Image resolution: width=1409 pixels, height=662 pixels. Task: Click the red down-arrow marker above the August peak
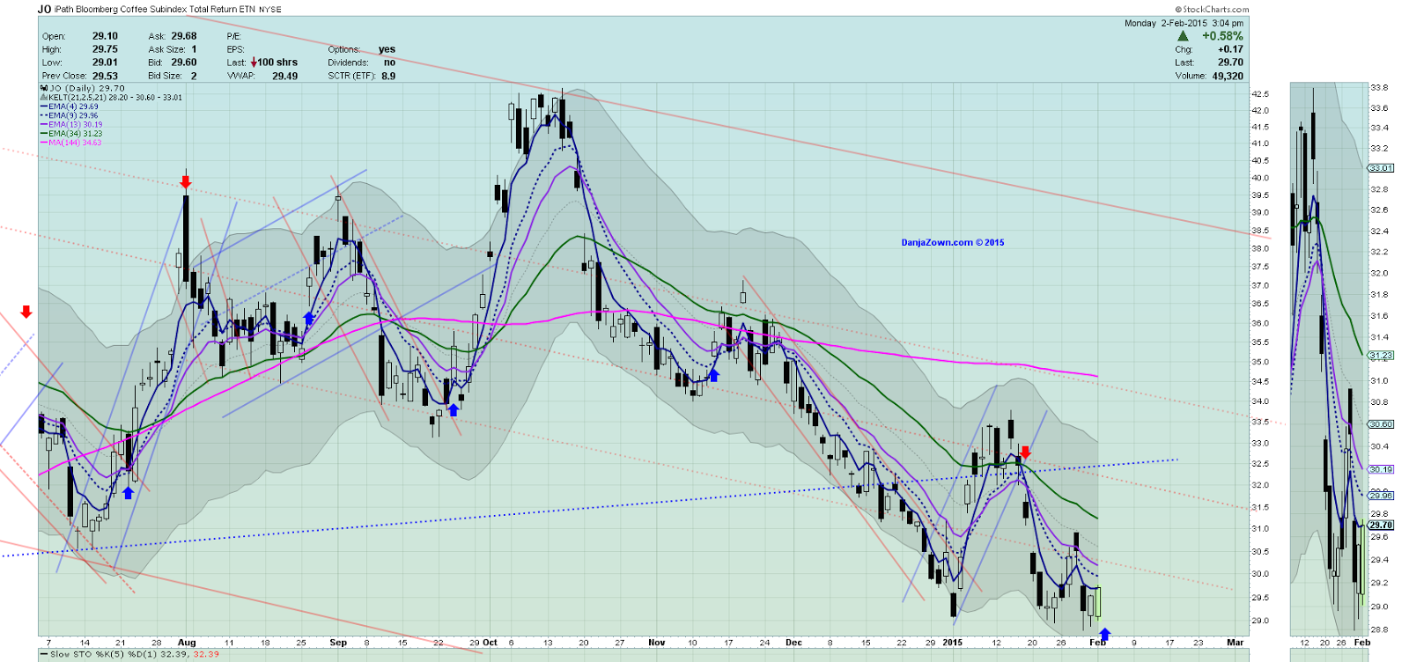pyautogui.click(x=185, y=181)
